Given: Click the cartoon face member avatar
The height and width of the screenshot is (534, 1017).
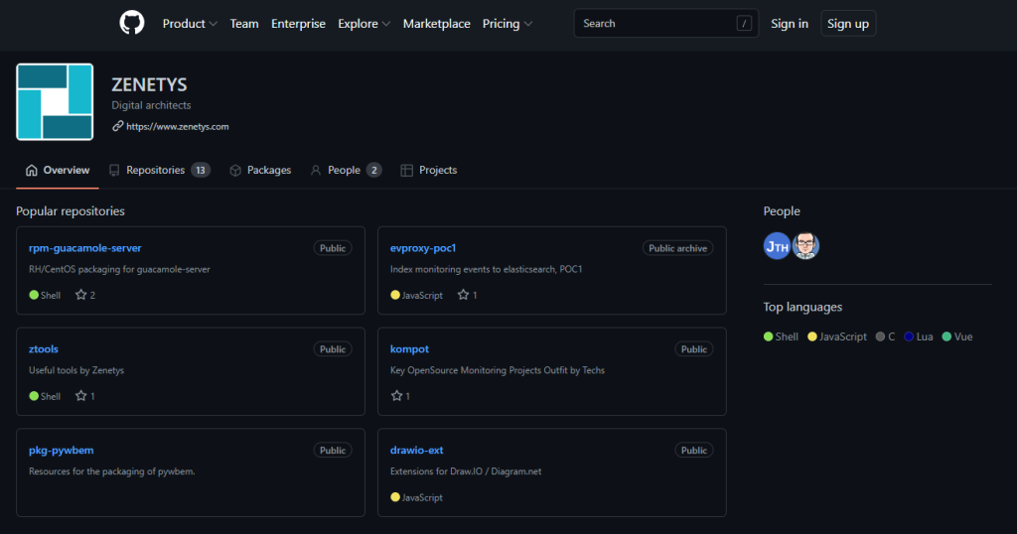Looking at the screenshot, I should point(806,246).
